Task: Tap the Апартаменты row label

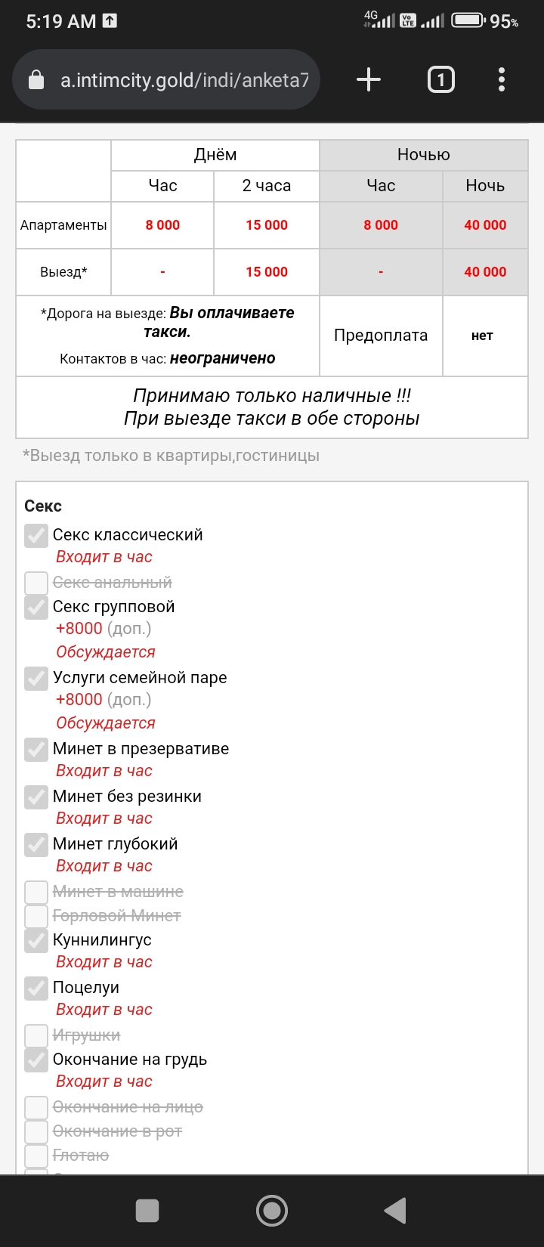Action: pos(63,225)
